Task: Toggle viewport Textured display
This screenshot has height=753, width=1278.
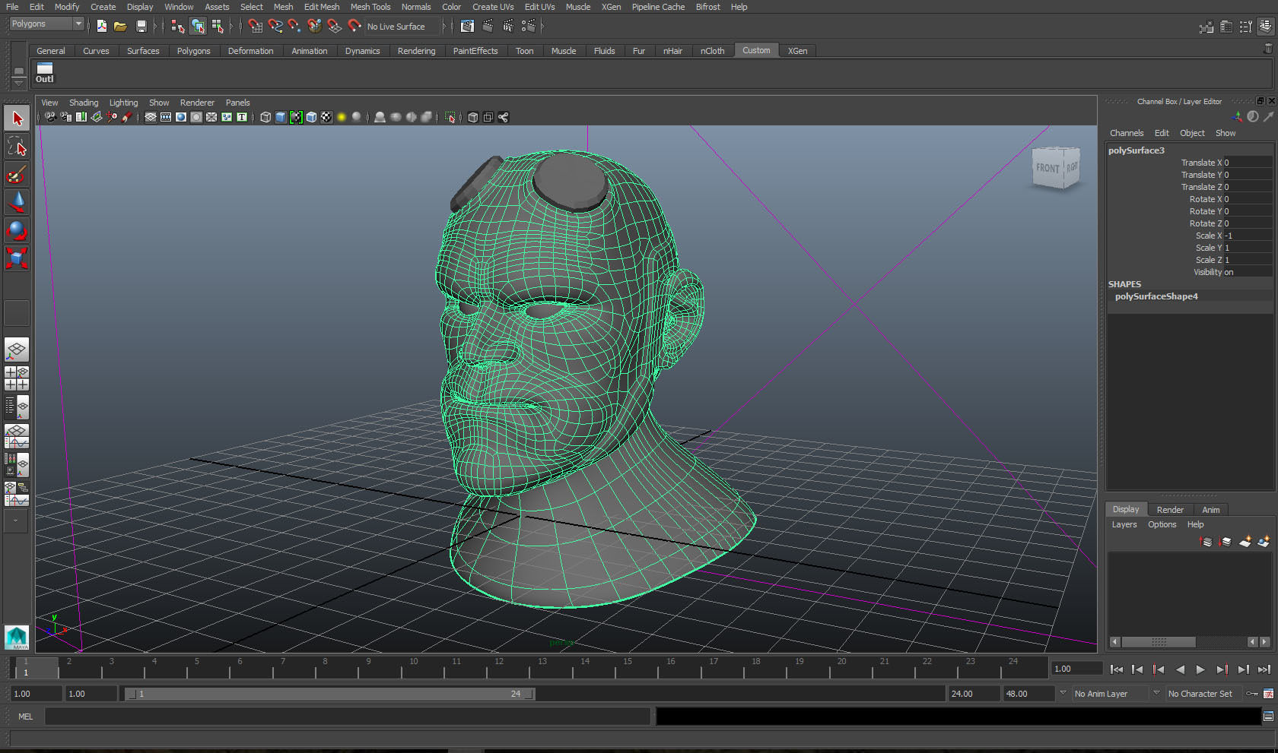Action: (x=326, y=117)
